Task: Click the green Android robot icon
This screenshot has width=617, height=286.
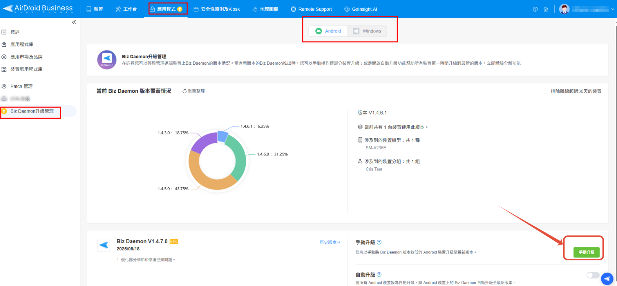Action: [x=318, y=31]
